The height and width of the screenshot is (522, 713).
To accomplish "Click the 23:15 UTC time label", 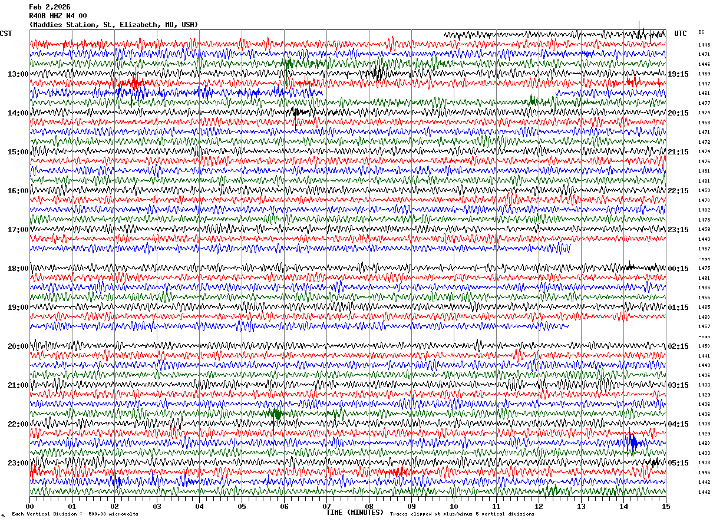I will pos(678,230).
